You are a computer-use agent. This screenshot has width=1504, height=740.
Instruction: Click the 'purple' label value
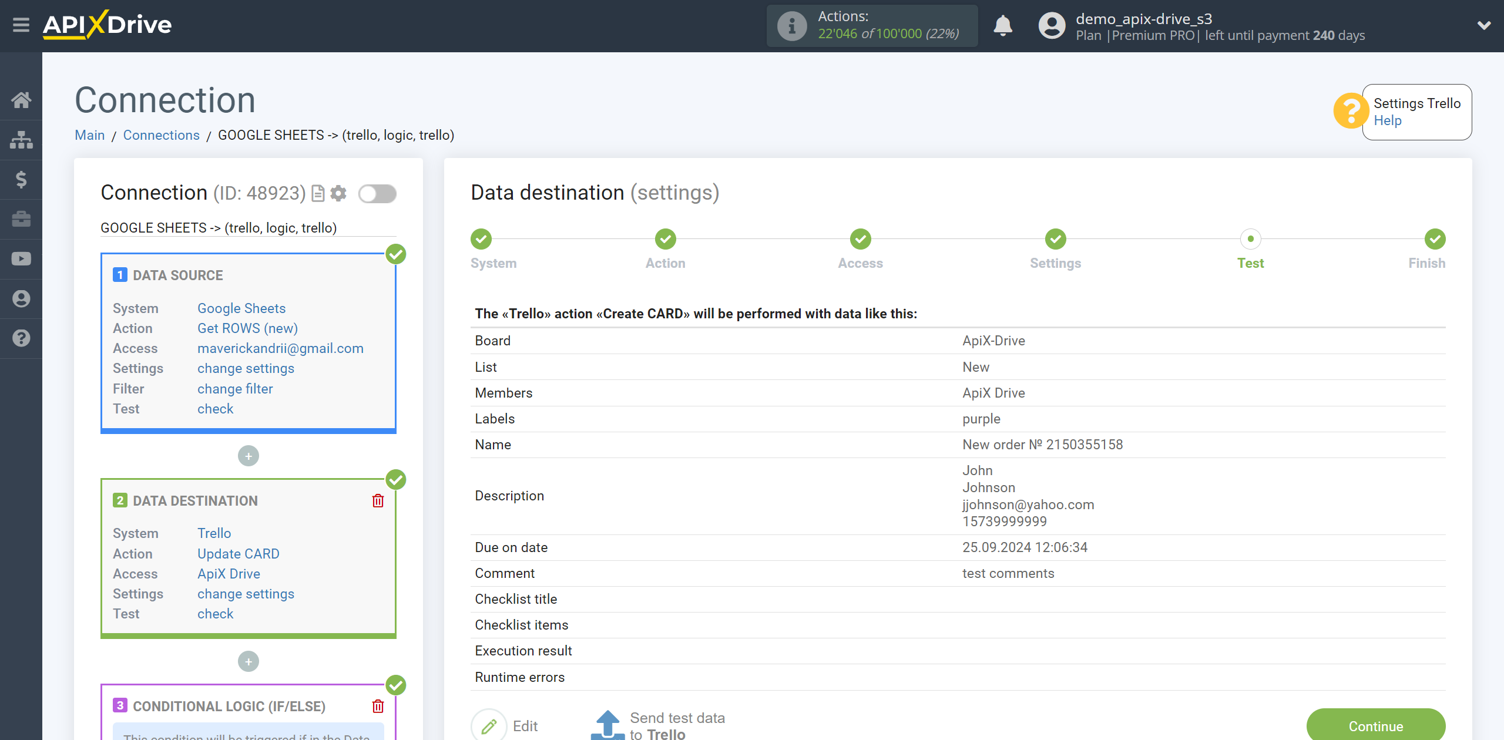pos(981,419)
